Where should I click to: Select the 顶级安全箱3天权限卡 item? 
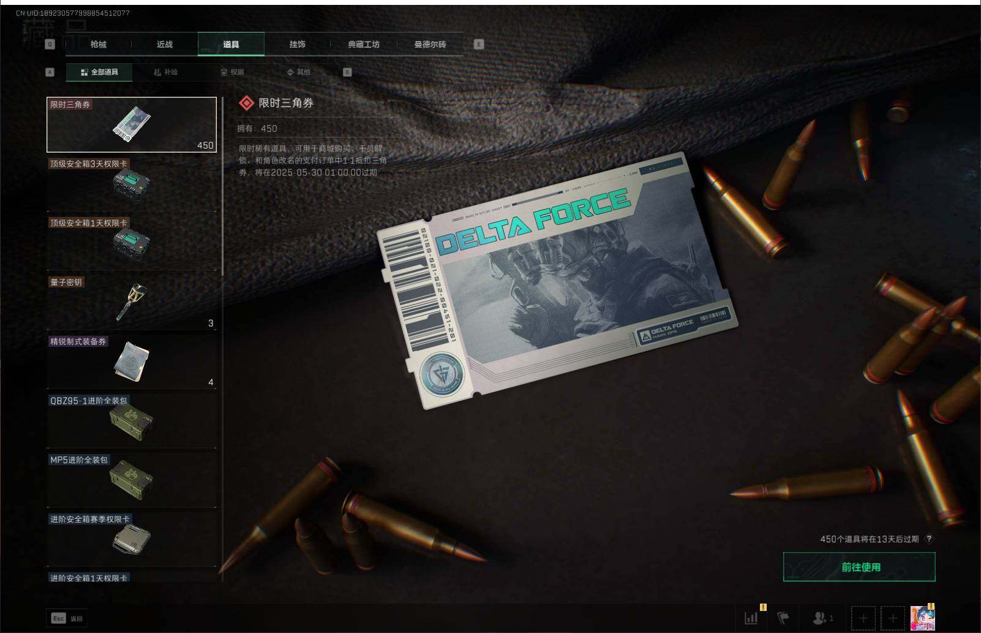(132, 184)
